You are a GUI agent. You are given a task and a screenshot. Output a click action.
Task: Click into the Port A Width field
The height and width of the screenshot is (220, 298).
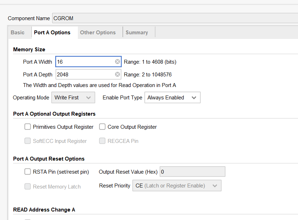[85, 62]
